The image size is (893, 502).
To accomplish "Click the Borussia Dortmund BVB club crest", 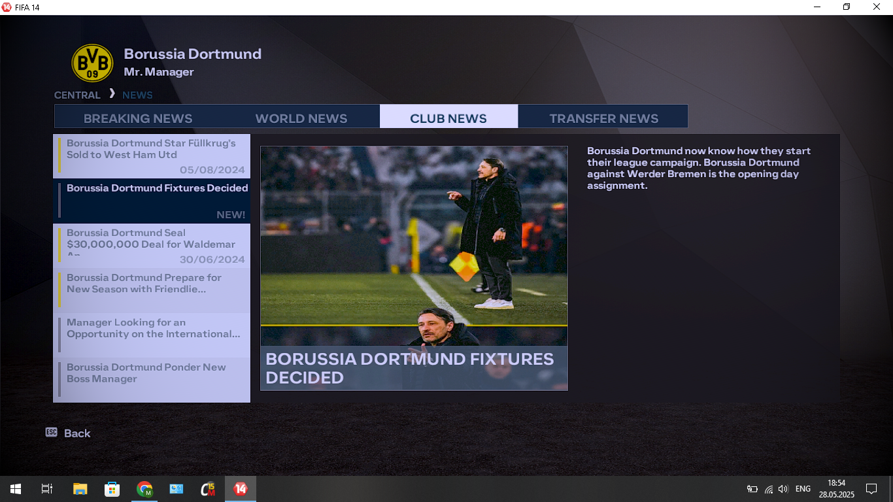I will pyautogui.click(x=92, y=63).
